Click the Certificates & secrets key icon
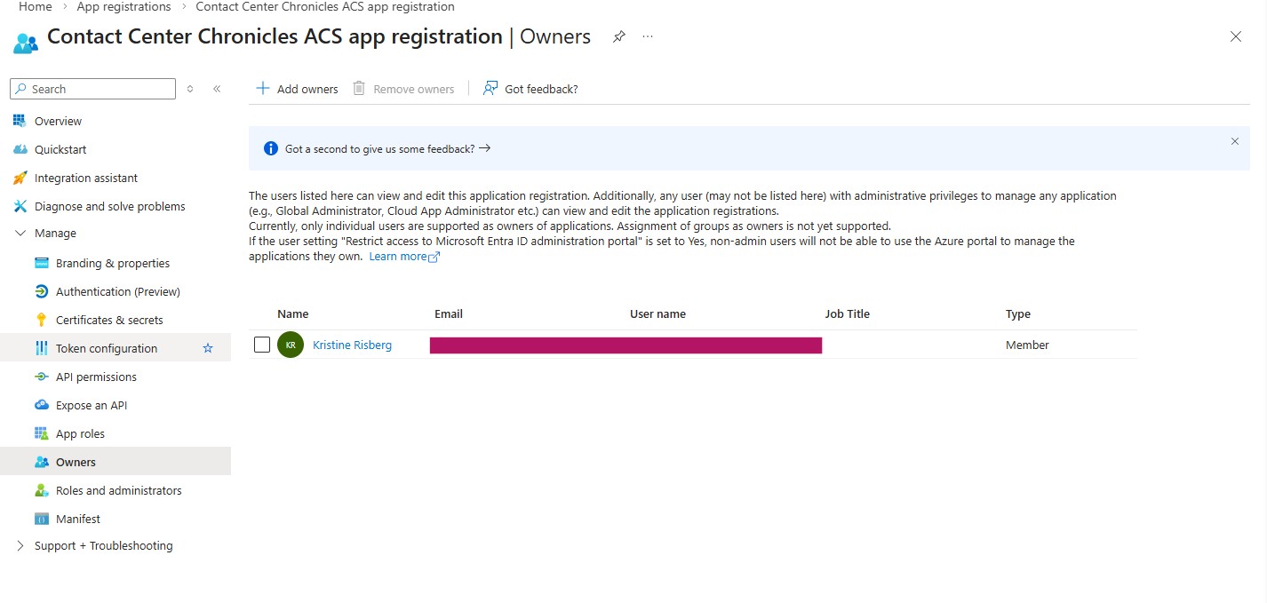The image size is (1267, 603). click(x=41, y=320)
